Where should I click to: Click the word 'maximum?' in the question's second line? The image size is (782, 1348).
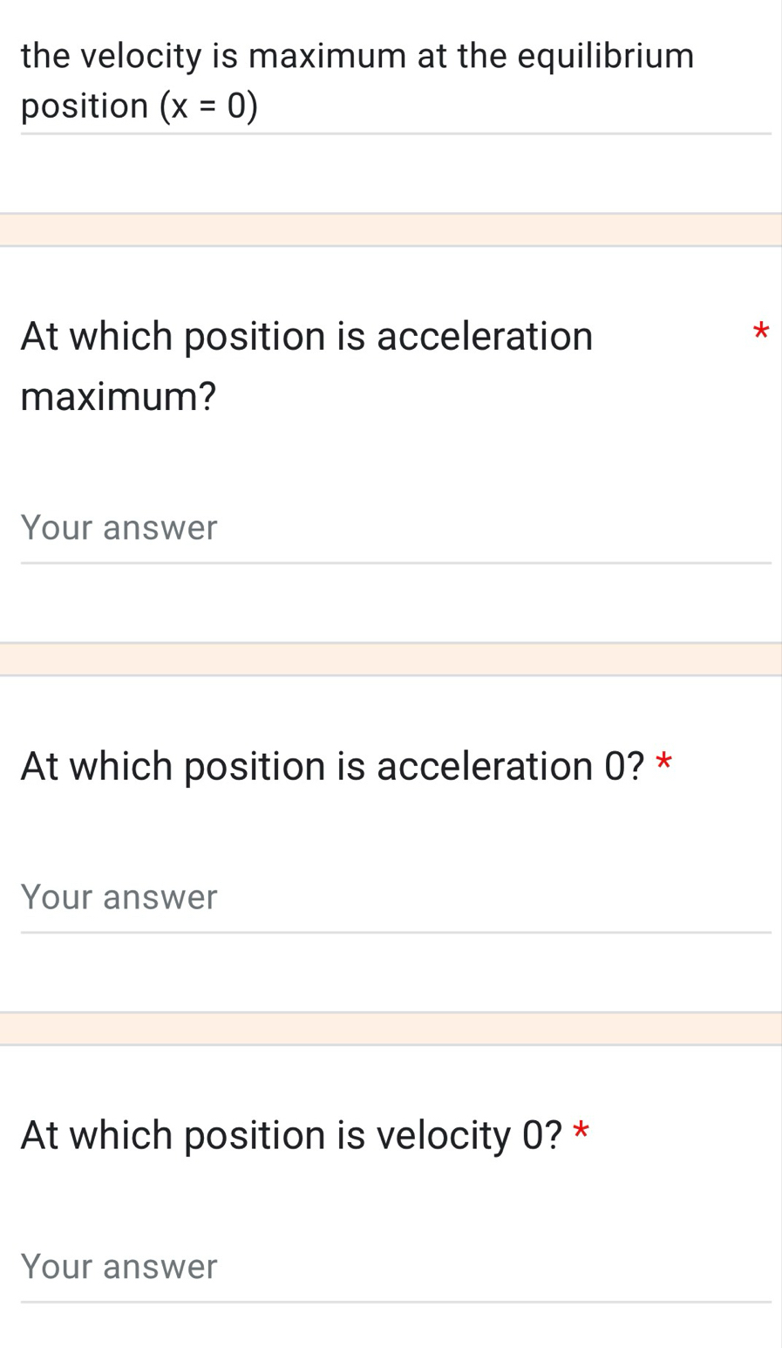click(119, 397)
